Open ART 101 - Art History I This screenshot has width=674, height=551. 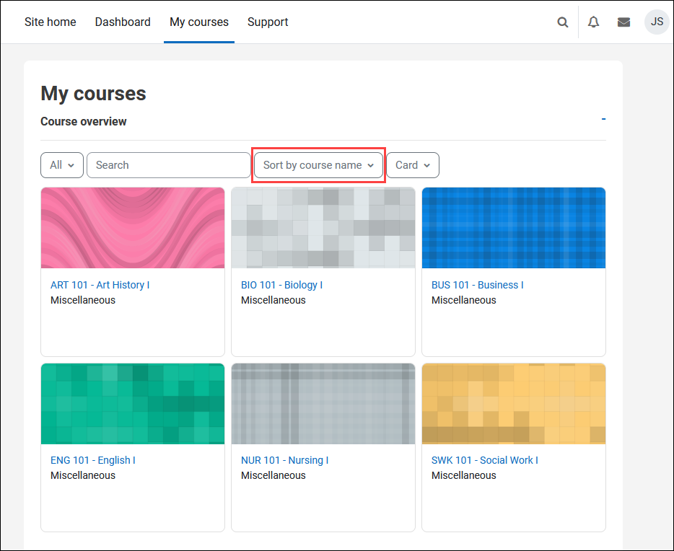tap(100, 285)
